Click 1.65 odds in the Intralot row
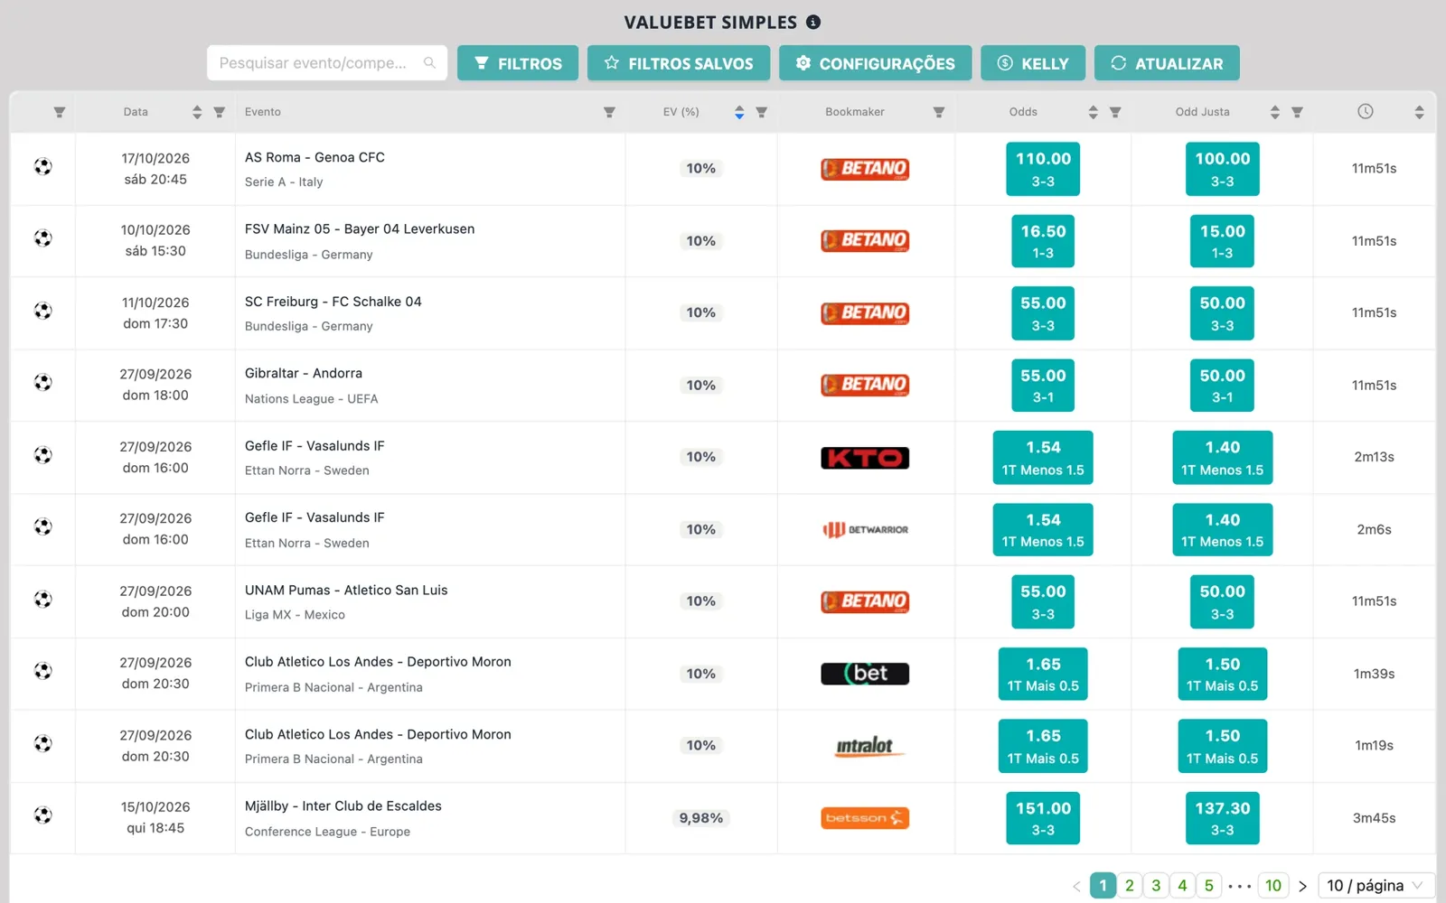1446x903 pixels. 1043,746
